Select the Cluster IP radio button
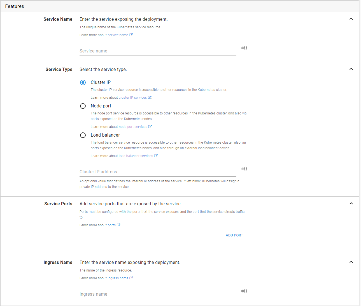Image resolution: width=361 pixels, height=306 pixels. click(83, 82)
